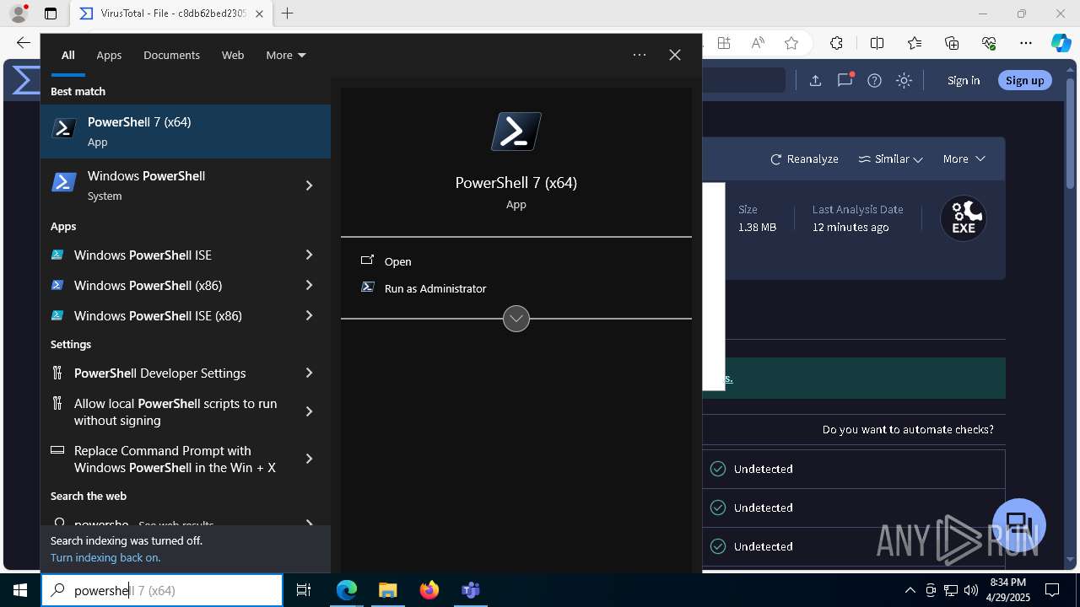Expand Replace Command Prompt setting arrow
This screenshot has width=1080, height=607.
coord(310,459)
